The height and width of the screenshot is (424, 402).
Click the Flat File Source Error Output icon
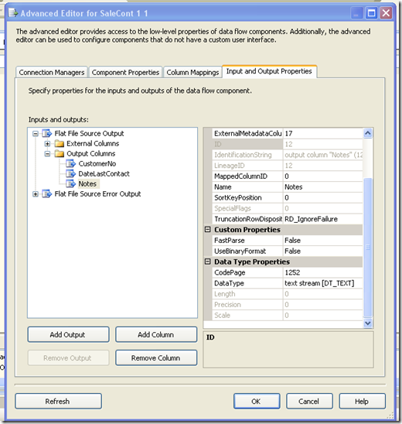pyautogui.click(x=46, y=194)
